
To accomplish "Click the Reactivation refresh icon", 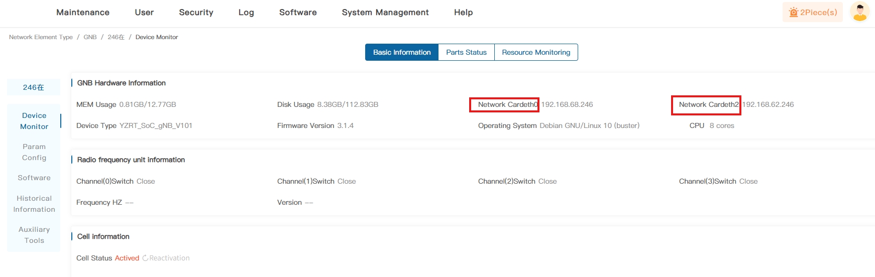I will coord(145,258).
